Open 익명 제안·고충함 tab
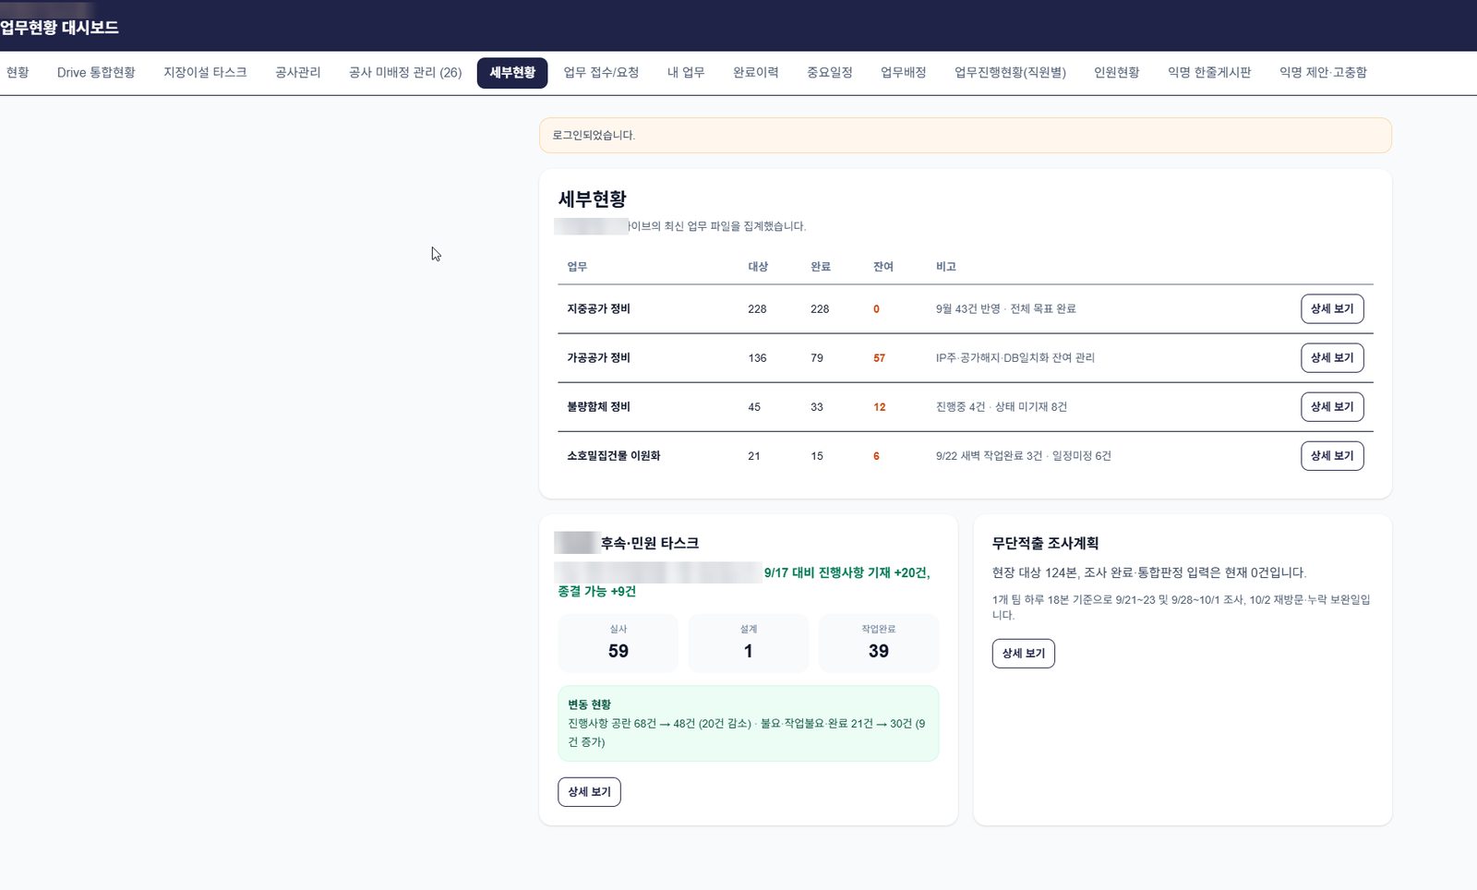The width and height of the screenshot is (1477, 890). 1323,73
